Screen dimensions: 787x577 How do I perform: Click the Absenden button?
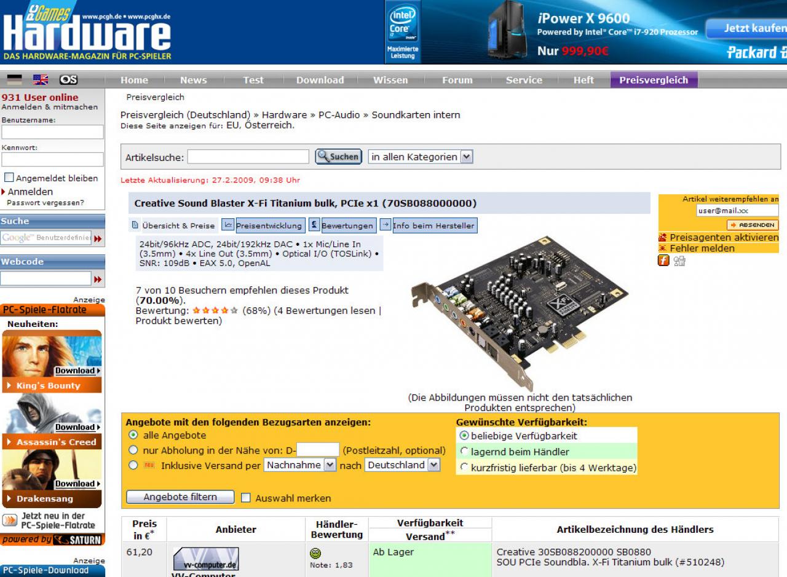(753, 225)
